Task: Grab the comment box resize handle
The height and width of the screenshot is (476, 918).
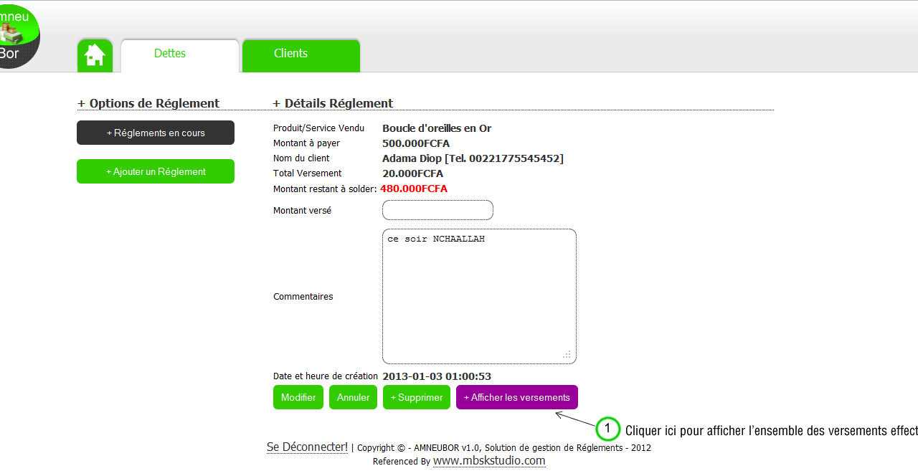Action: click(567, 354)
